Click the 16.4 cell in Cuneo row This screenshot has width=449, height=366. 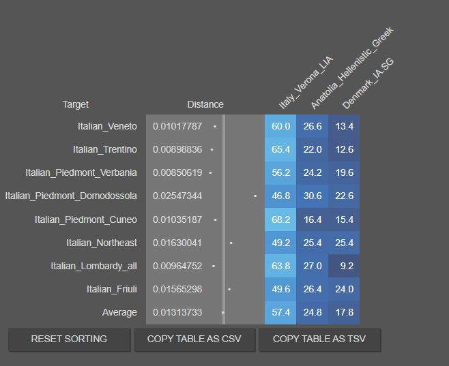pyautogui.click(x=313, y=219)
